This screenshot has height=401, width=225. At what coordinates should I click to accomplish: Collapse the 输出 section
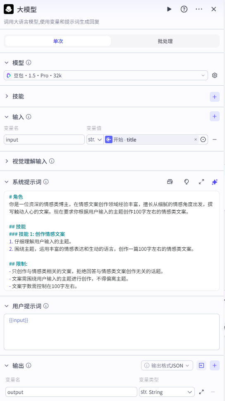pos(7,365)
